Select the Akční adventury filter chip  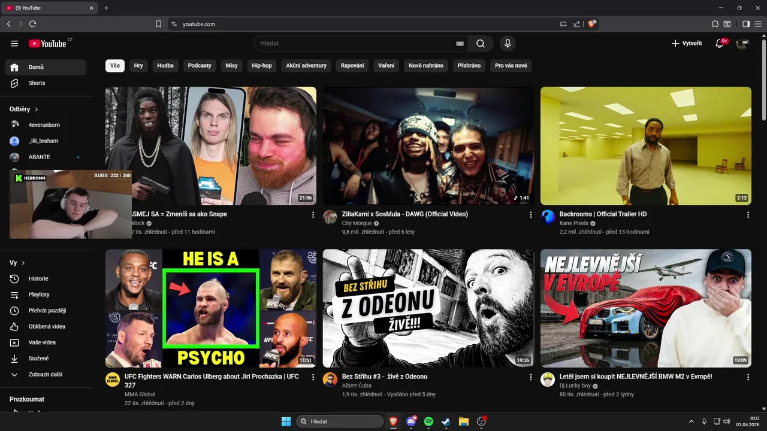306,65
